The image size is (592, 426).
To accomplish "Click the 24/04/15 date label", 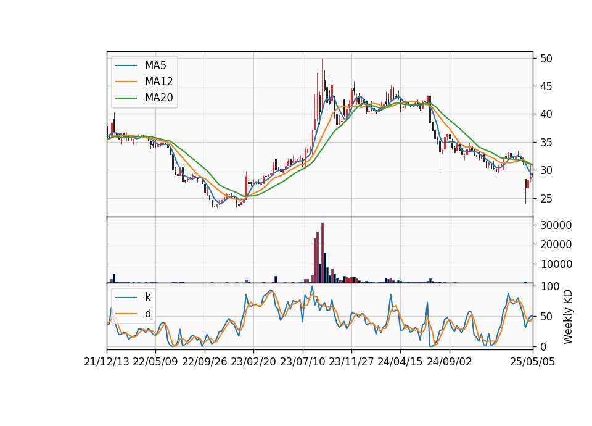I will tap(400, 362).
